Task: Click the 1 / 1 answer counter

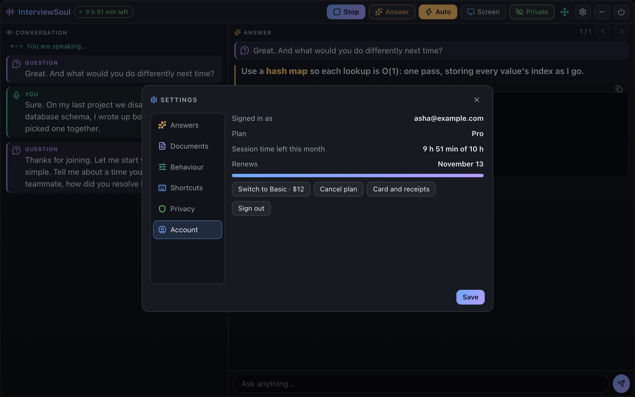Action: pyautogui.click(x=585, y=32)
